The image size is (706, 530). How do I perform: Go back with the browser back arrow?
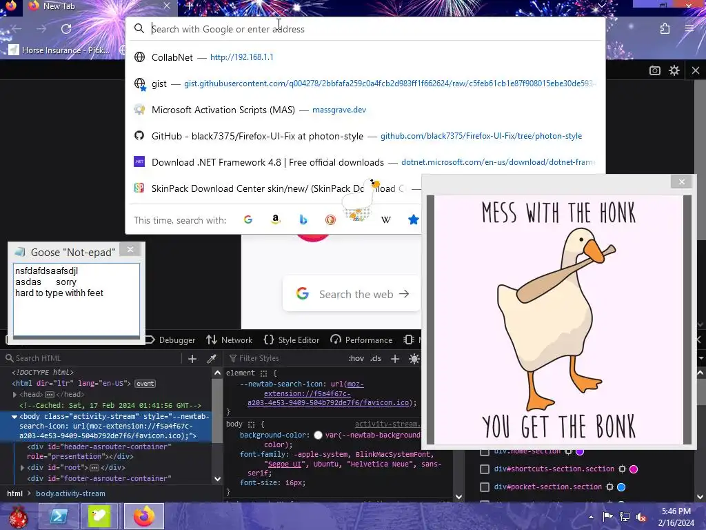pos(17,29)
